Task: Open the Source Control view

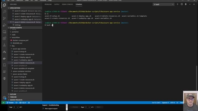Action: pyautogui.click(x=4, y=18)
